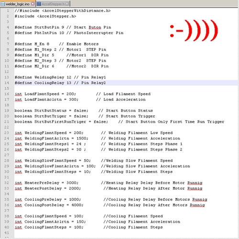Click on 'WeldingSlowFlmntSteps' variable
The width and height of the screenshot is (239, 239).
coord(51,172)
